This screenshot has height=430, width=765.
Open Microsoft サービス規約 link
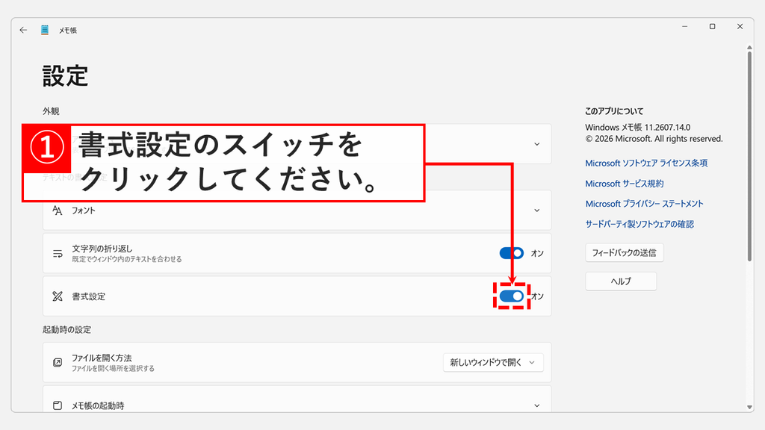coord(624,184)
